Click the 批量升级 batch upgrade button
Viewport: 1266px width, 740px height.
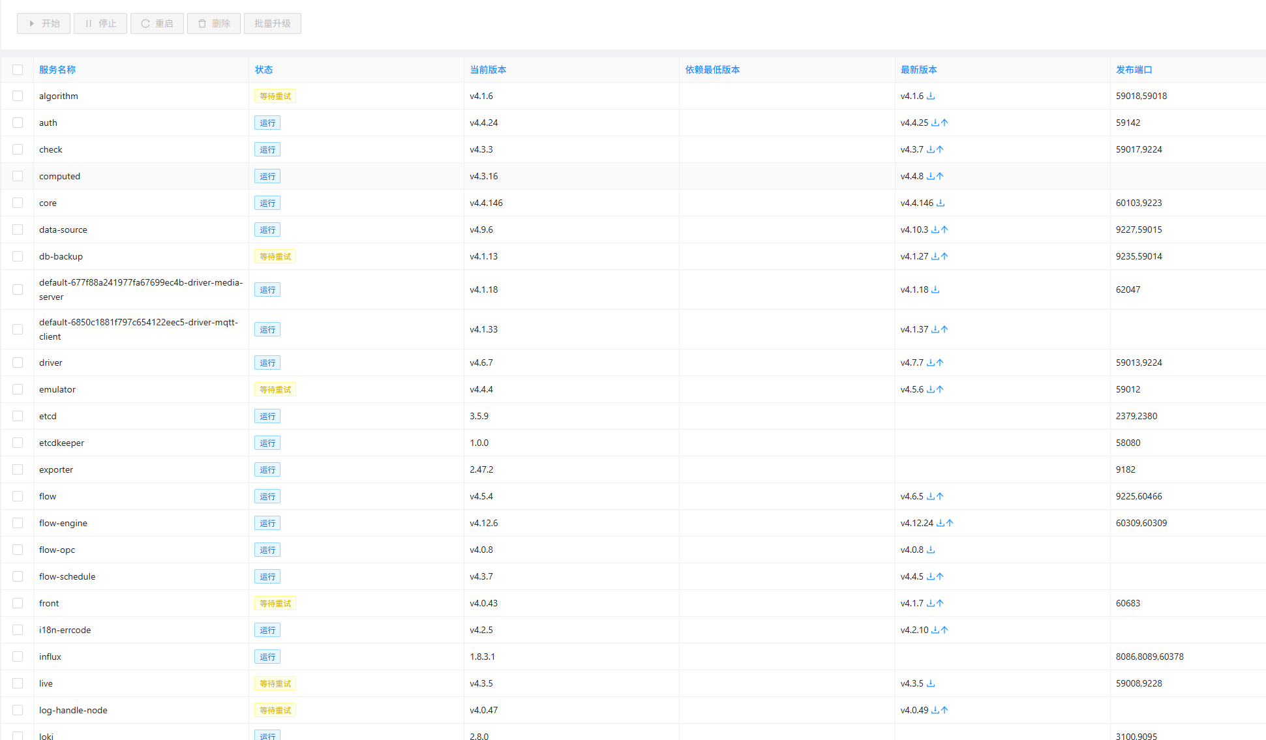pyautogui.click(x=273, y=23)
